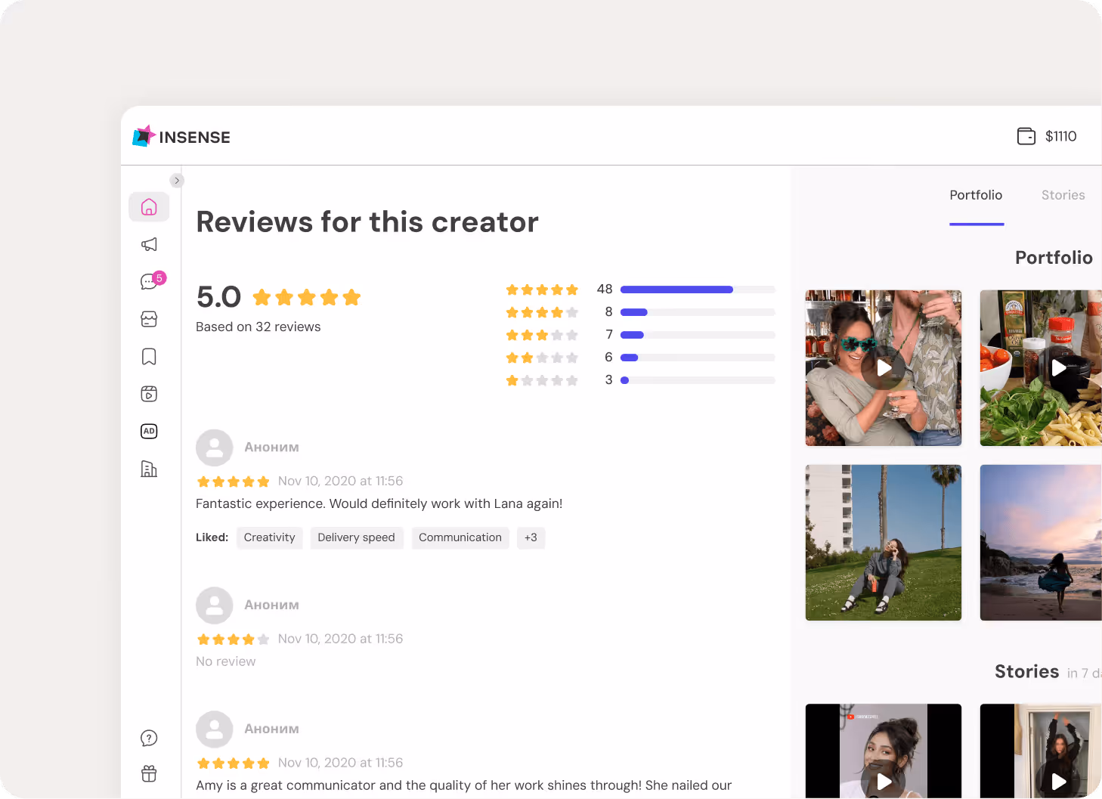Click the Delivery speed tag

coord(356,537)
